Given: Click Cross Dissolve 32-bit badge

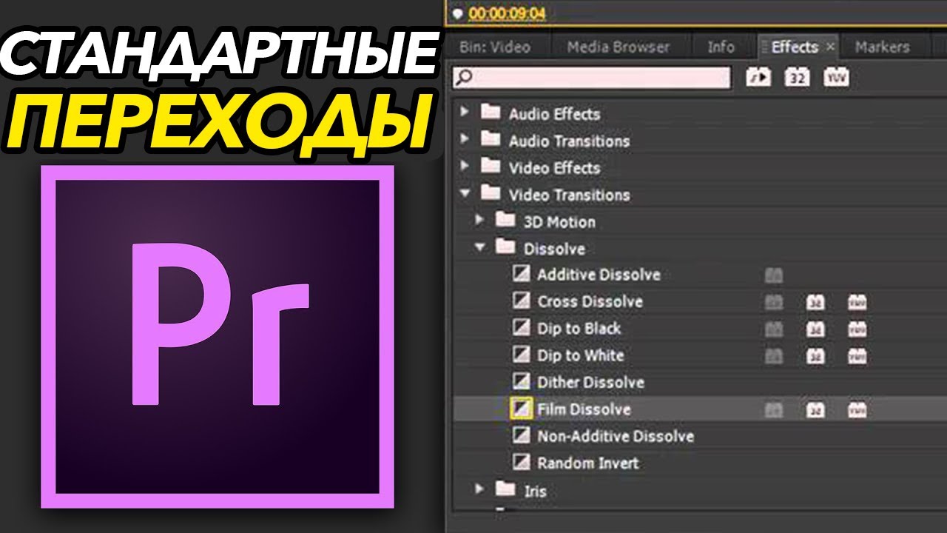Looking at the screenshot, I should click(815, 302).
